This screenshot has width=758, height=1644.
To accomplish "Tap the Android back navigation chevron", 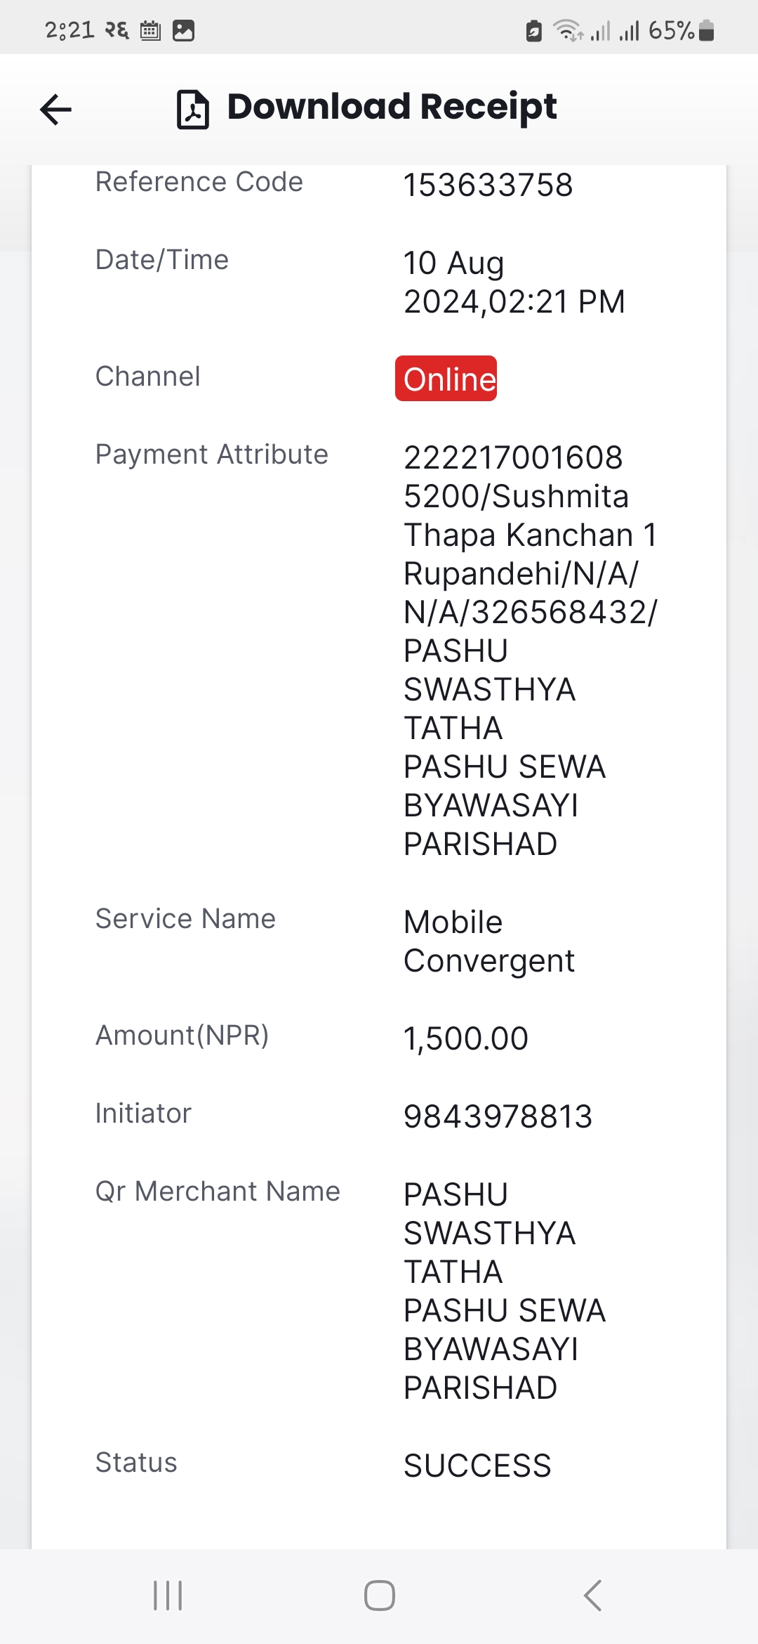I will tap(592, 1596).
